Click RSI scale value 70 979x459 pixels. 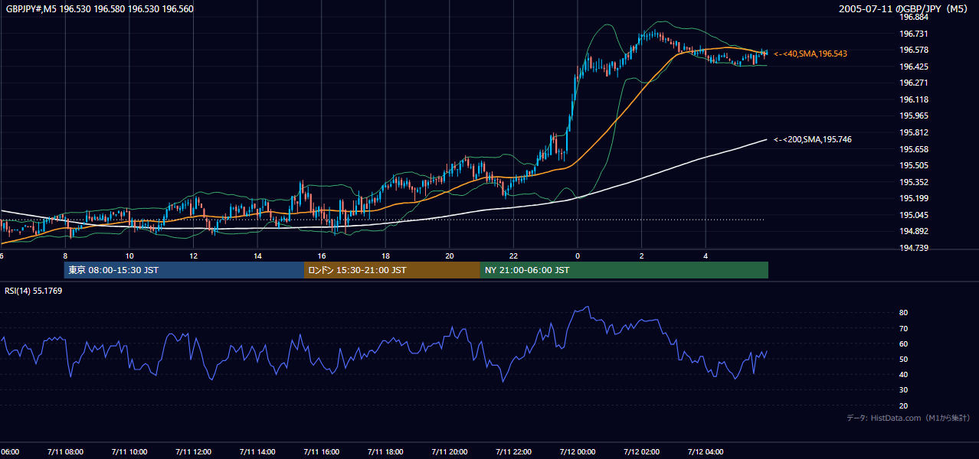(x=904, y=328)
